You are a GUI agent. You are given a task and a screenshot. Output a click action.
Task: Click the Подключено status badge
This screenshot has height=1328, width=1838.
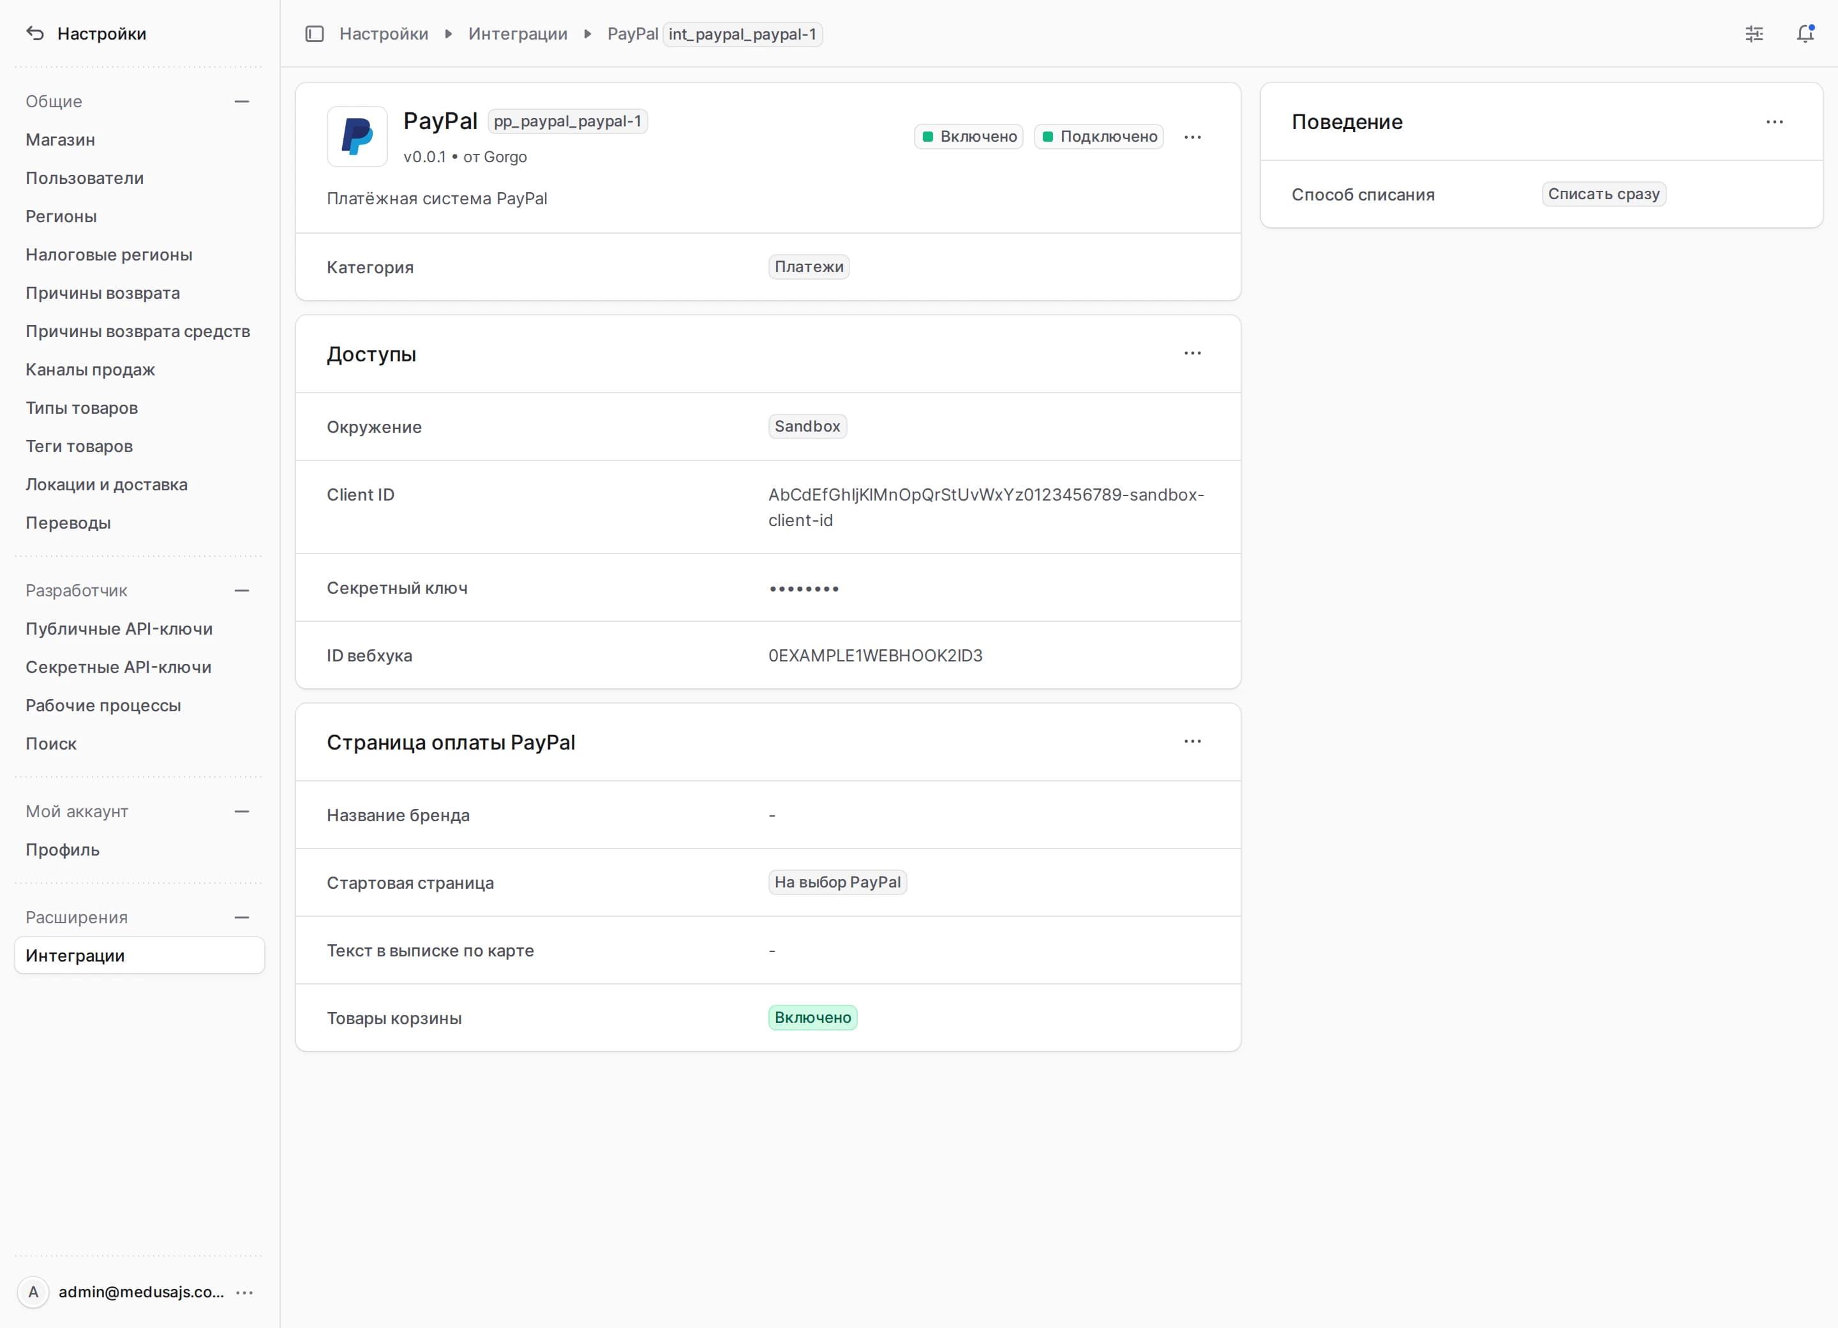point(1099,137)
